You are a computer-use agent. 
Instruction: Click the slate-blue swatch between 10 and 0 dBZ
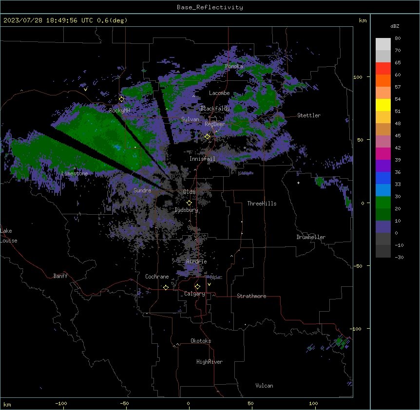(383, 227)
